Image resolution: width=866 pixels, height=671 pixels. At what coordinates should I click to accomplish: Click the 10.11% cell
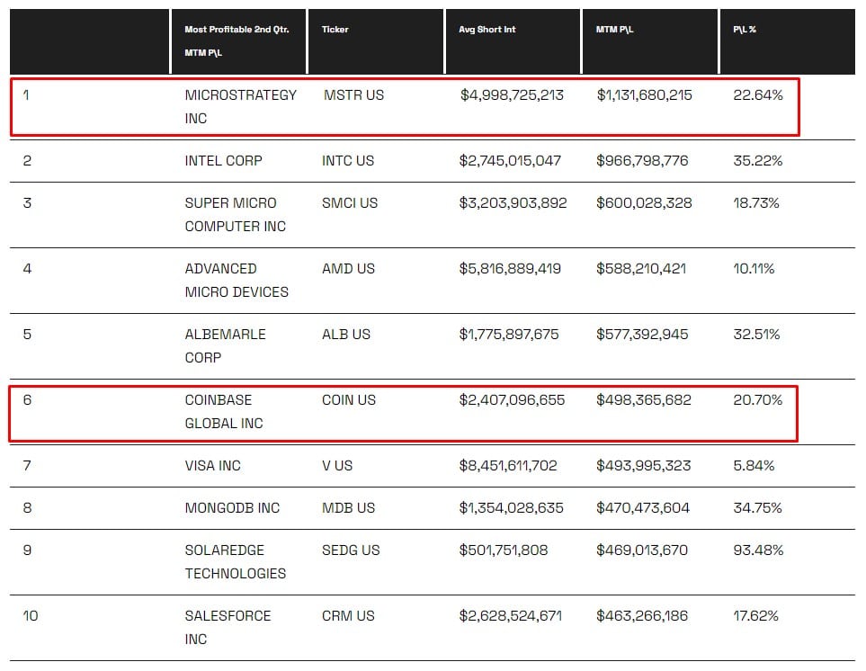tap(754, 269)
